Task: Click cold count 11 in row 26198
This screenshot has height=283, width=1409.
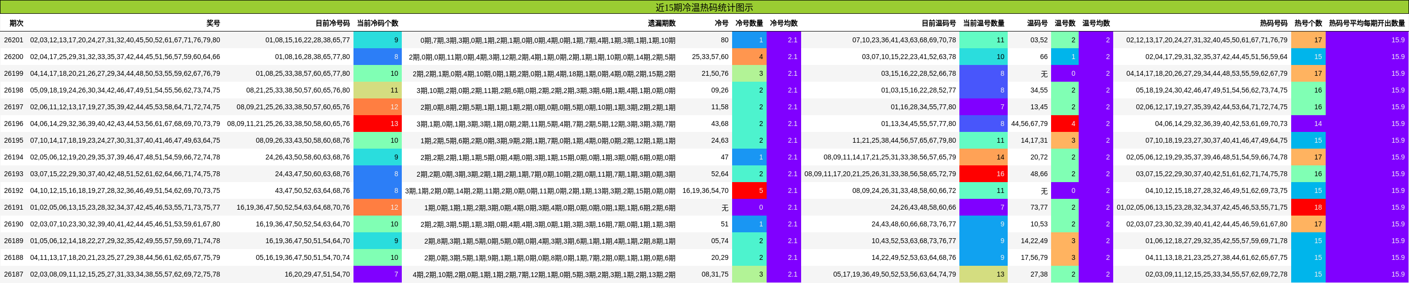Action: [378, 90]
